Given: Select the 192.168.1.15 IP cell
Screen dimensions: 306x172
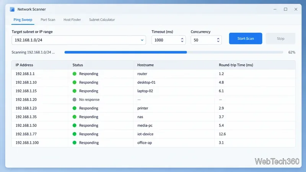Looking at the screenshot, I should [x=26, y=91].
